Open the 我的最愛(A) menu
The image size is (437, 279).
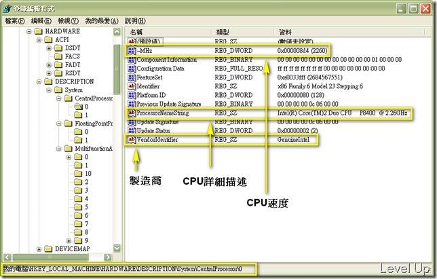pos(102,20)
